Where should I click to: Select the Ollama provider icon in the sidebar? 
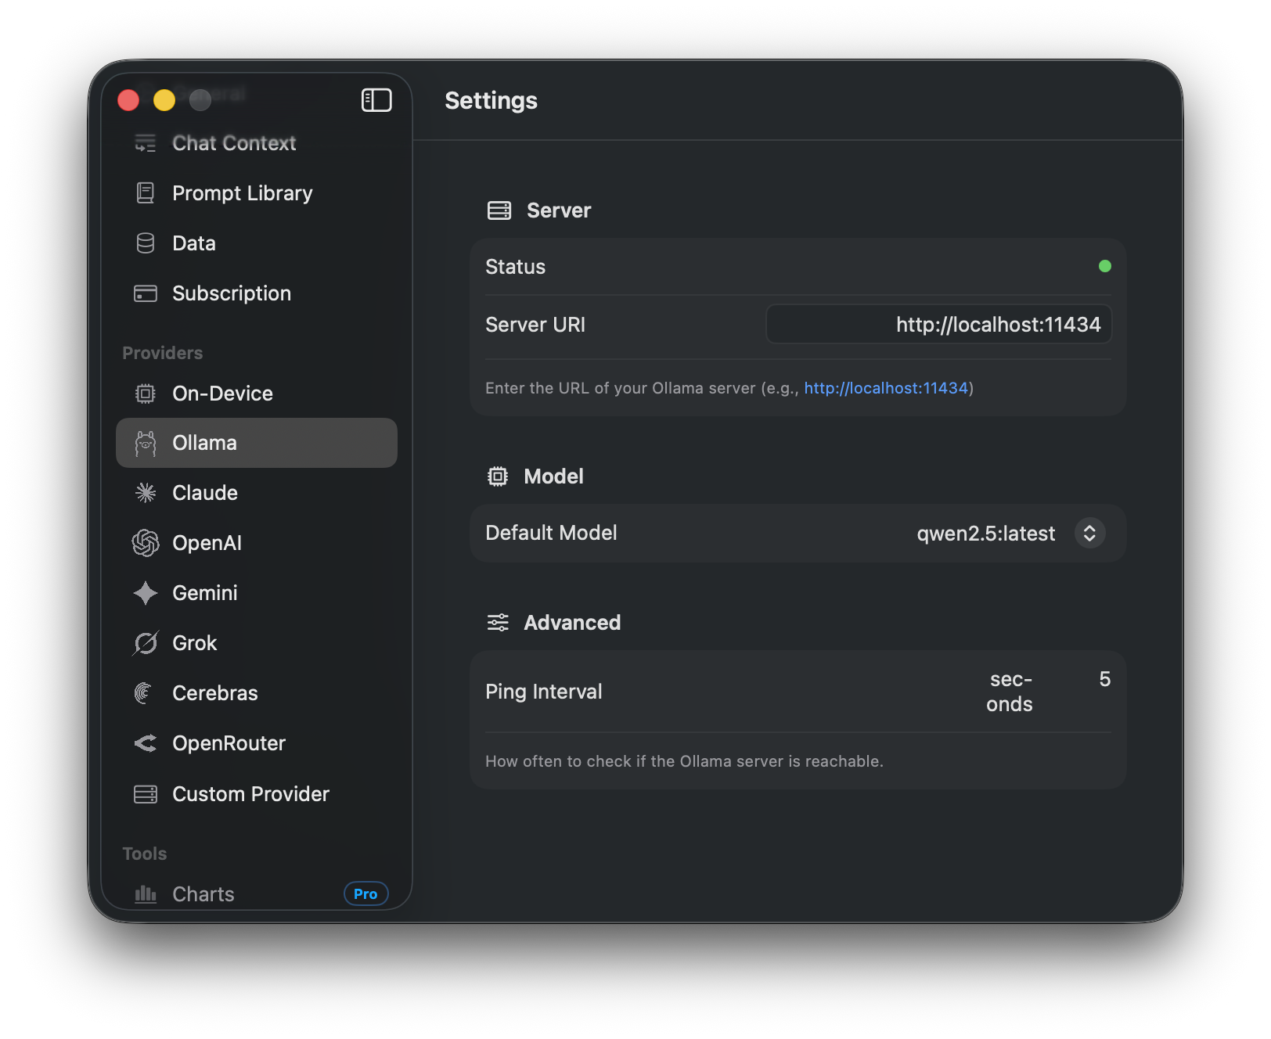point(146,442)
